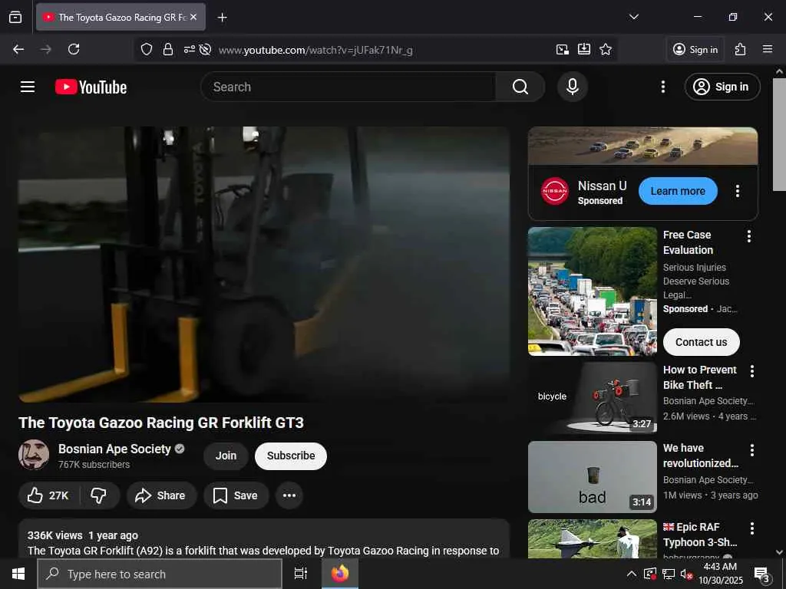Open the bicycle video thumbnail
The height and width of the screenshot is (589, 786).
pyautogui.click(x=592, y=398)
